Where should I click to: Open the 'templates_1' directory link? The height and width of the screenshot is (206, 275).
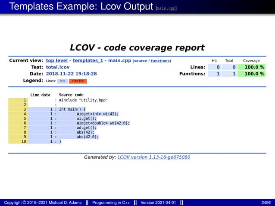click(88, 61)
